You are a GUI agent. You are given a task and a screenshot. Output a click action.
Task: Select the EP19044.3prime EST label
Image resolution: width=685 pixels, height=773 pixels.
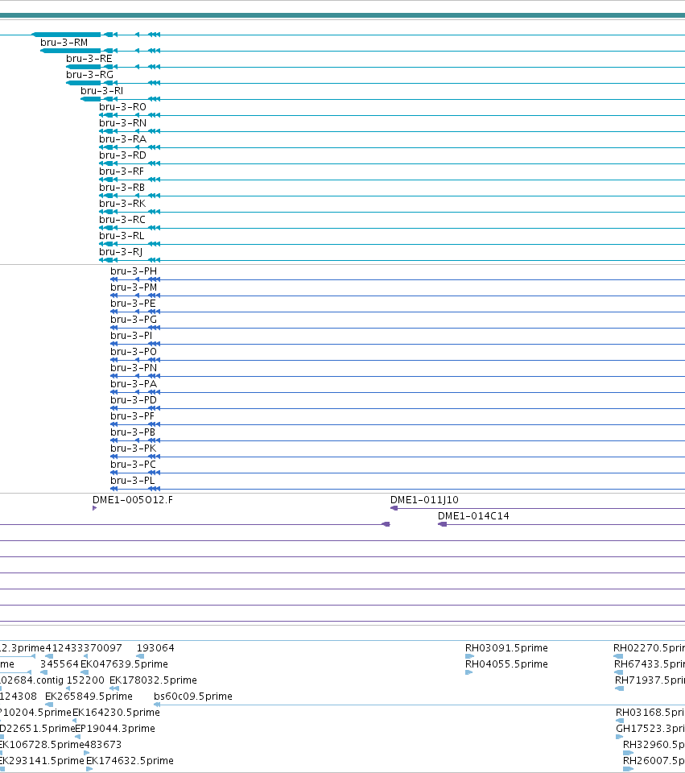(115, 729)
